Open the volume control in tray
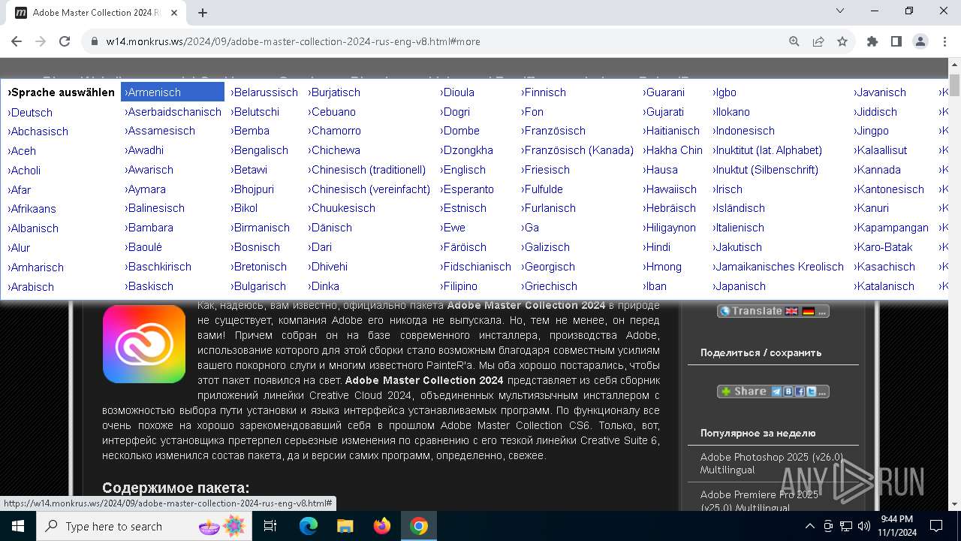961x541 pixels. [x=864, y=526]
